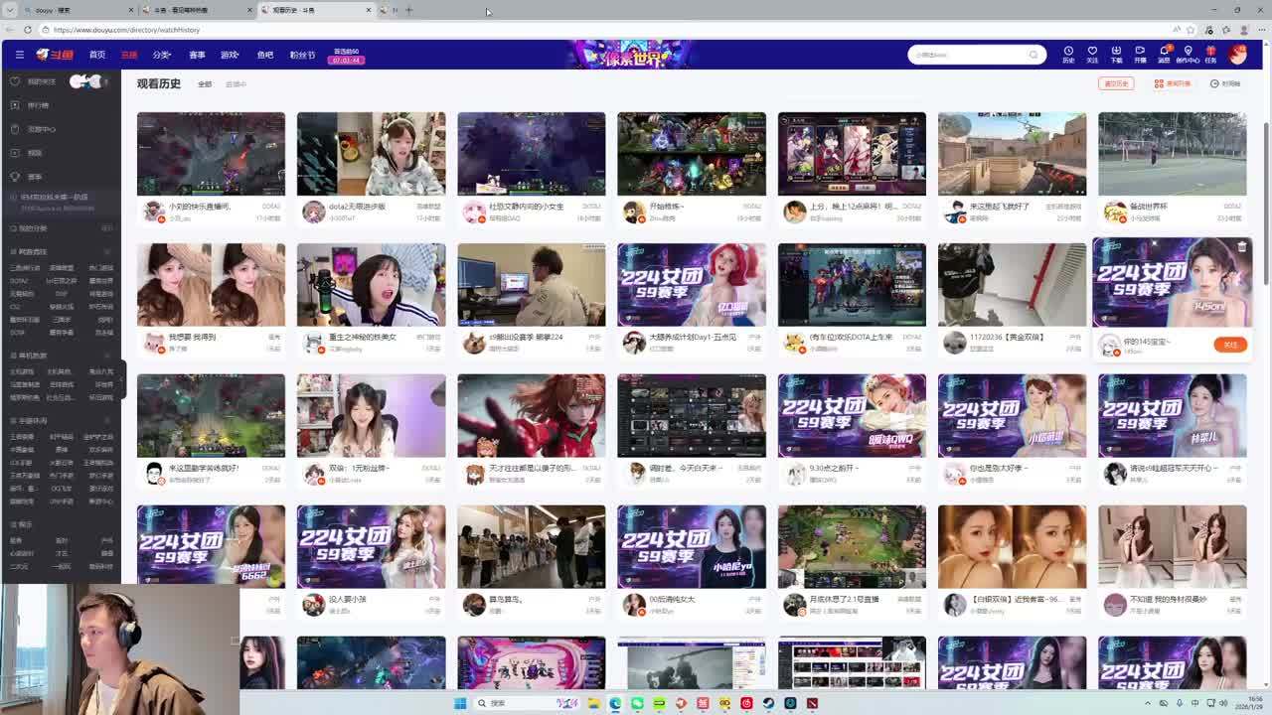Collapse the left sidebar with edge arrow
1272x715 pixels.
click(121, 380)
